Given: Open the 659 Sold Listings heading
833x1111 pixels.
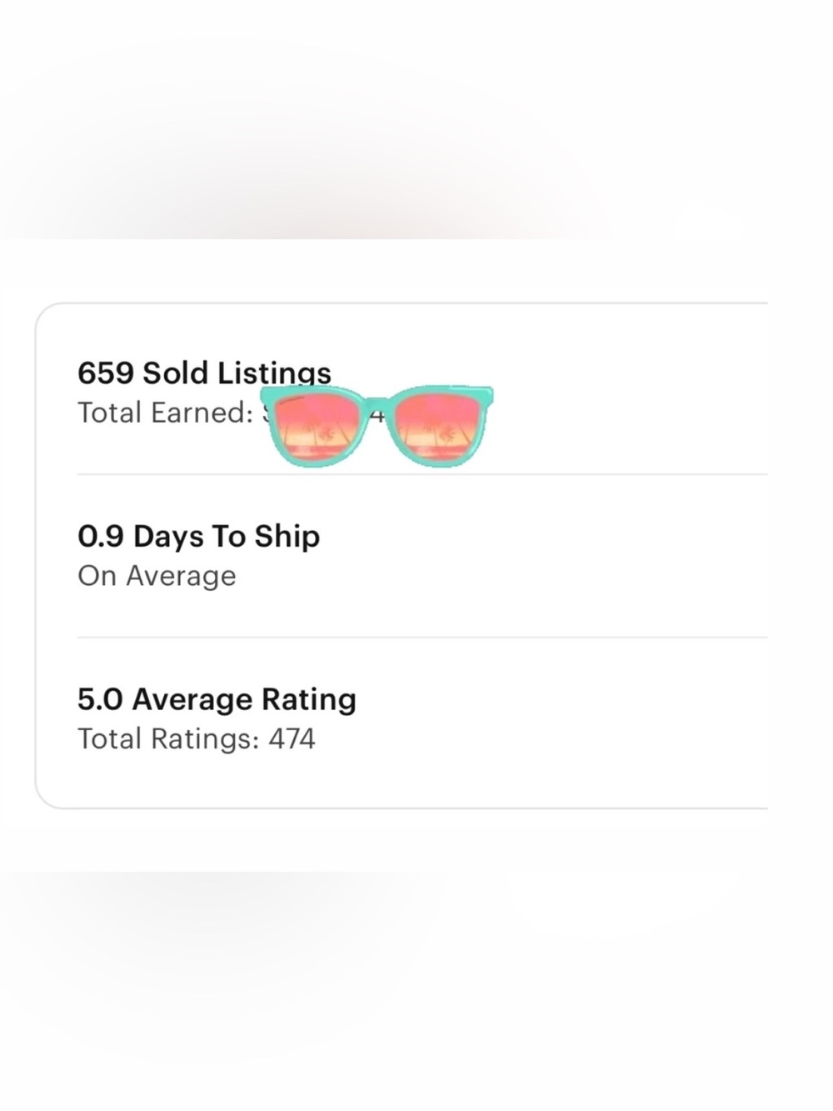Looking at the screenshot, I should (x=204, y=373).
